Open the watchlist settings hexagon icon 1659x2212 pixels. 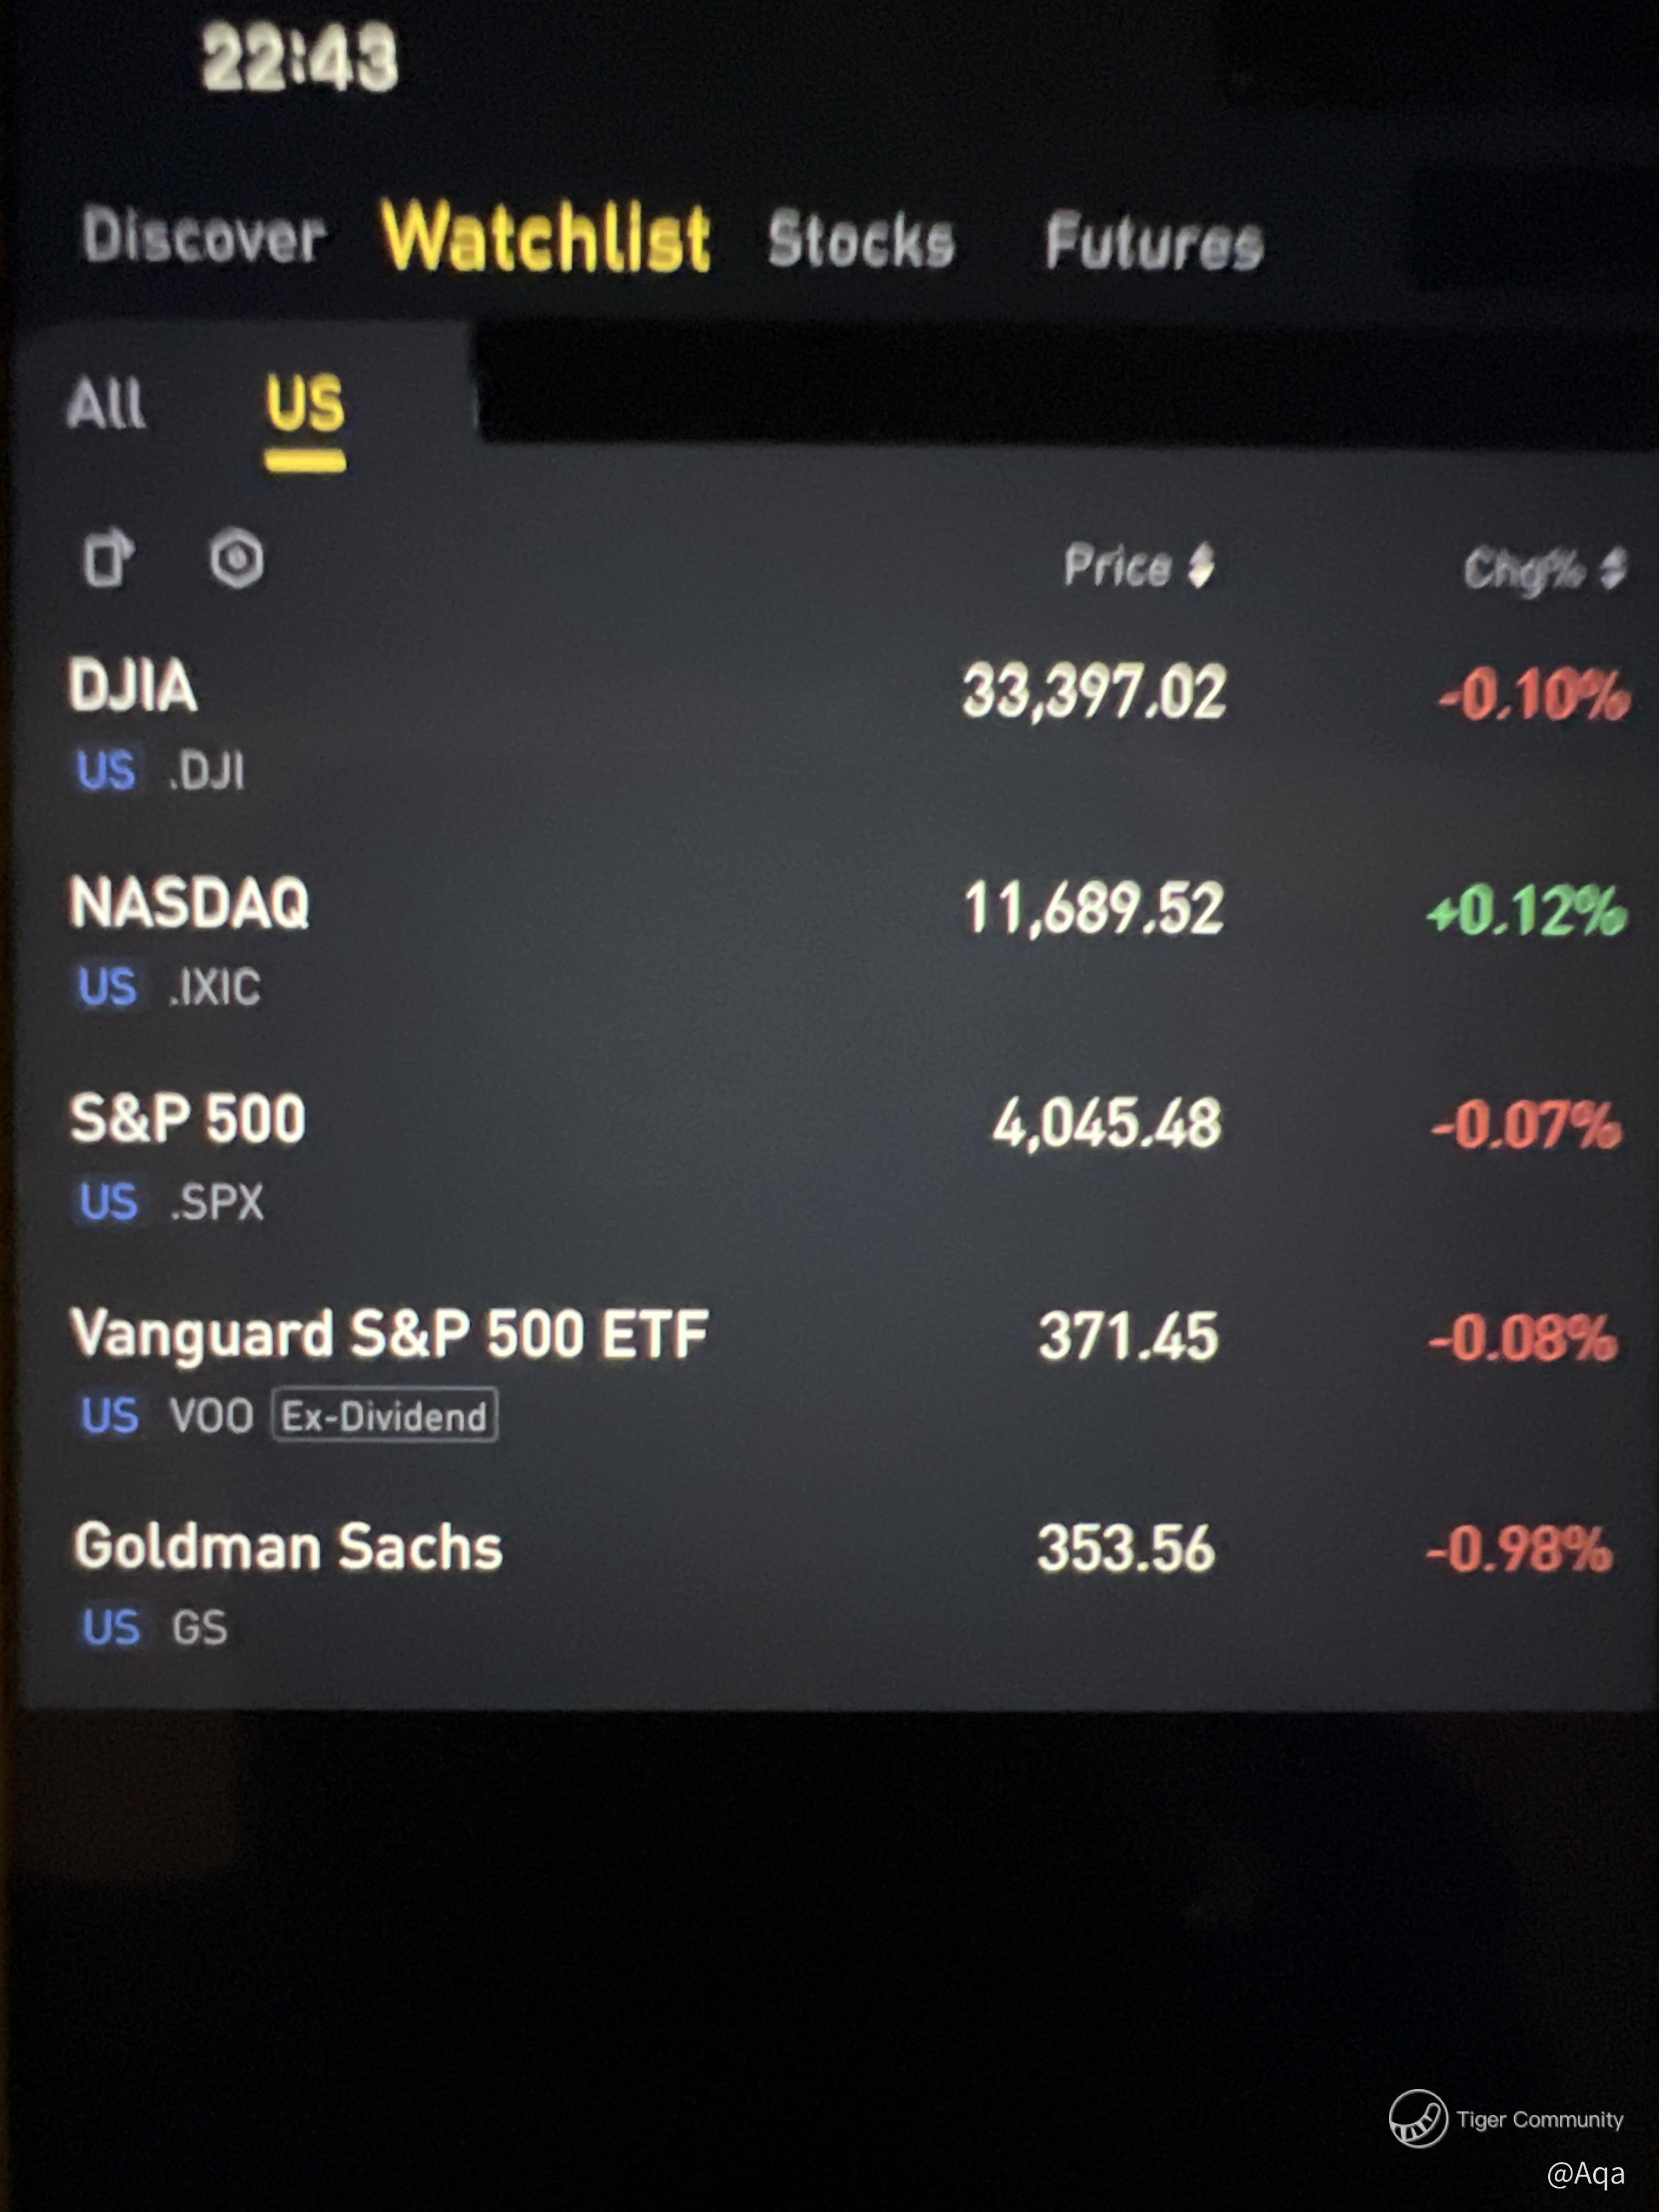[237, 559]
